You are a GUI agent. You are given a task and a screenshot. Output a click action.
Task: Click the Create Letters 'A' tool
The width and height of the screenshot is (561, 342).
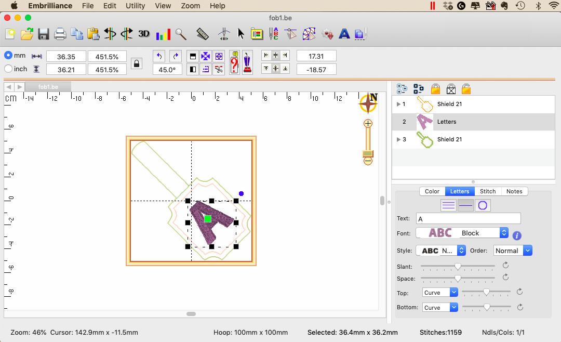tap(344, 34)
